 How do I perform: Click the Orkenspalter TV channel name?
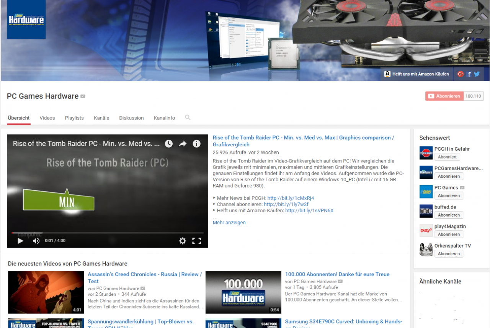click(453, 246)
